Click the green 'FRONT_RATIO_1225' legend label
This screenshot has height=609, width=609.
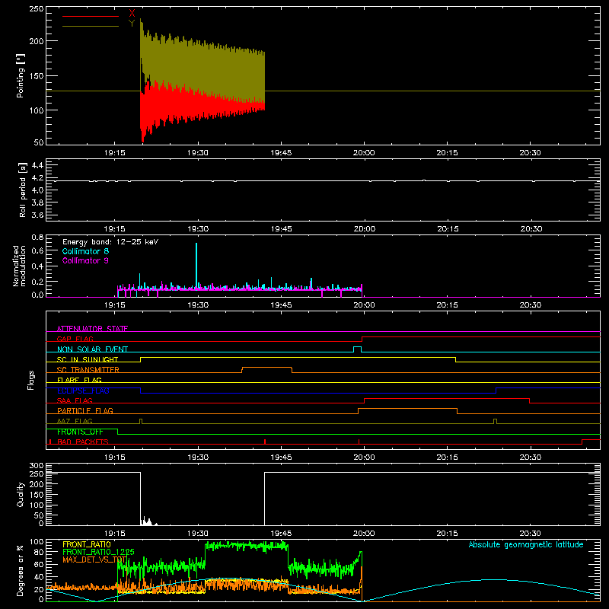click(99, 552)
